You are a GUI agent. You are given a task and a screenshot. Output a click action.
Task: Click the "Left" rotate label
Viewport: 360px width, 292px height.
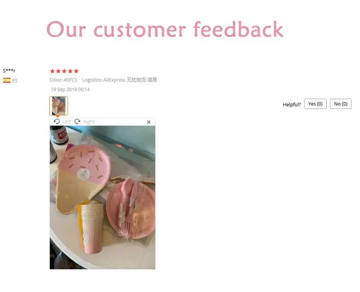coord(67,122)
